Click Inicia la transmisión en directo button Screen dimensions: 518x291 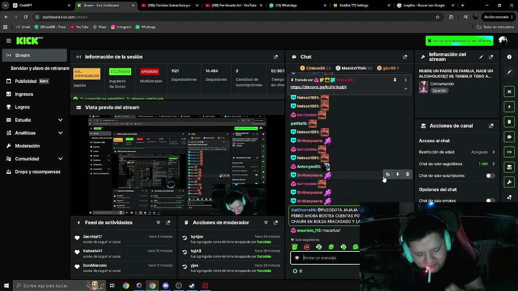point(459,41)
